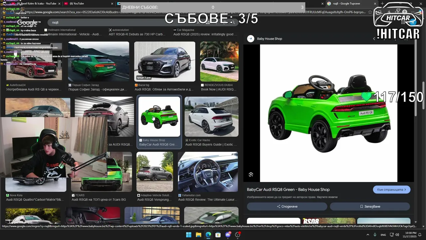Click the Споделяне share button
Screen dimensions: 426x240
(287, 206)
